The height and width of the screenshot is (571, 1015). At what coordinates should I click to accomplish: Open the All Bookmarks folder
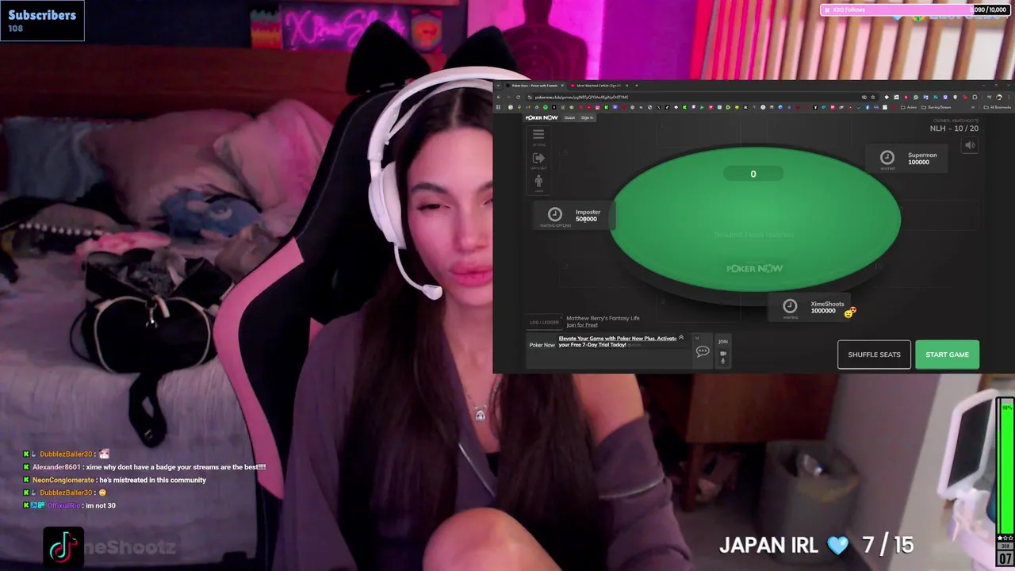tap(997, 107)
